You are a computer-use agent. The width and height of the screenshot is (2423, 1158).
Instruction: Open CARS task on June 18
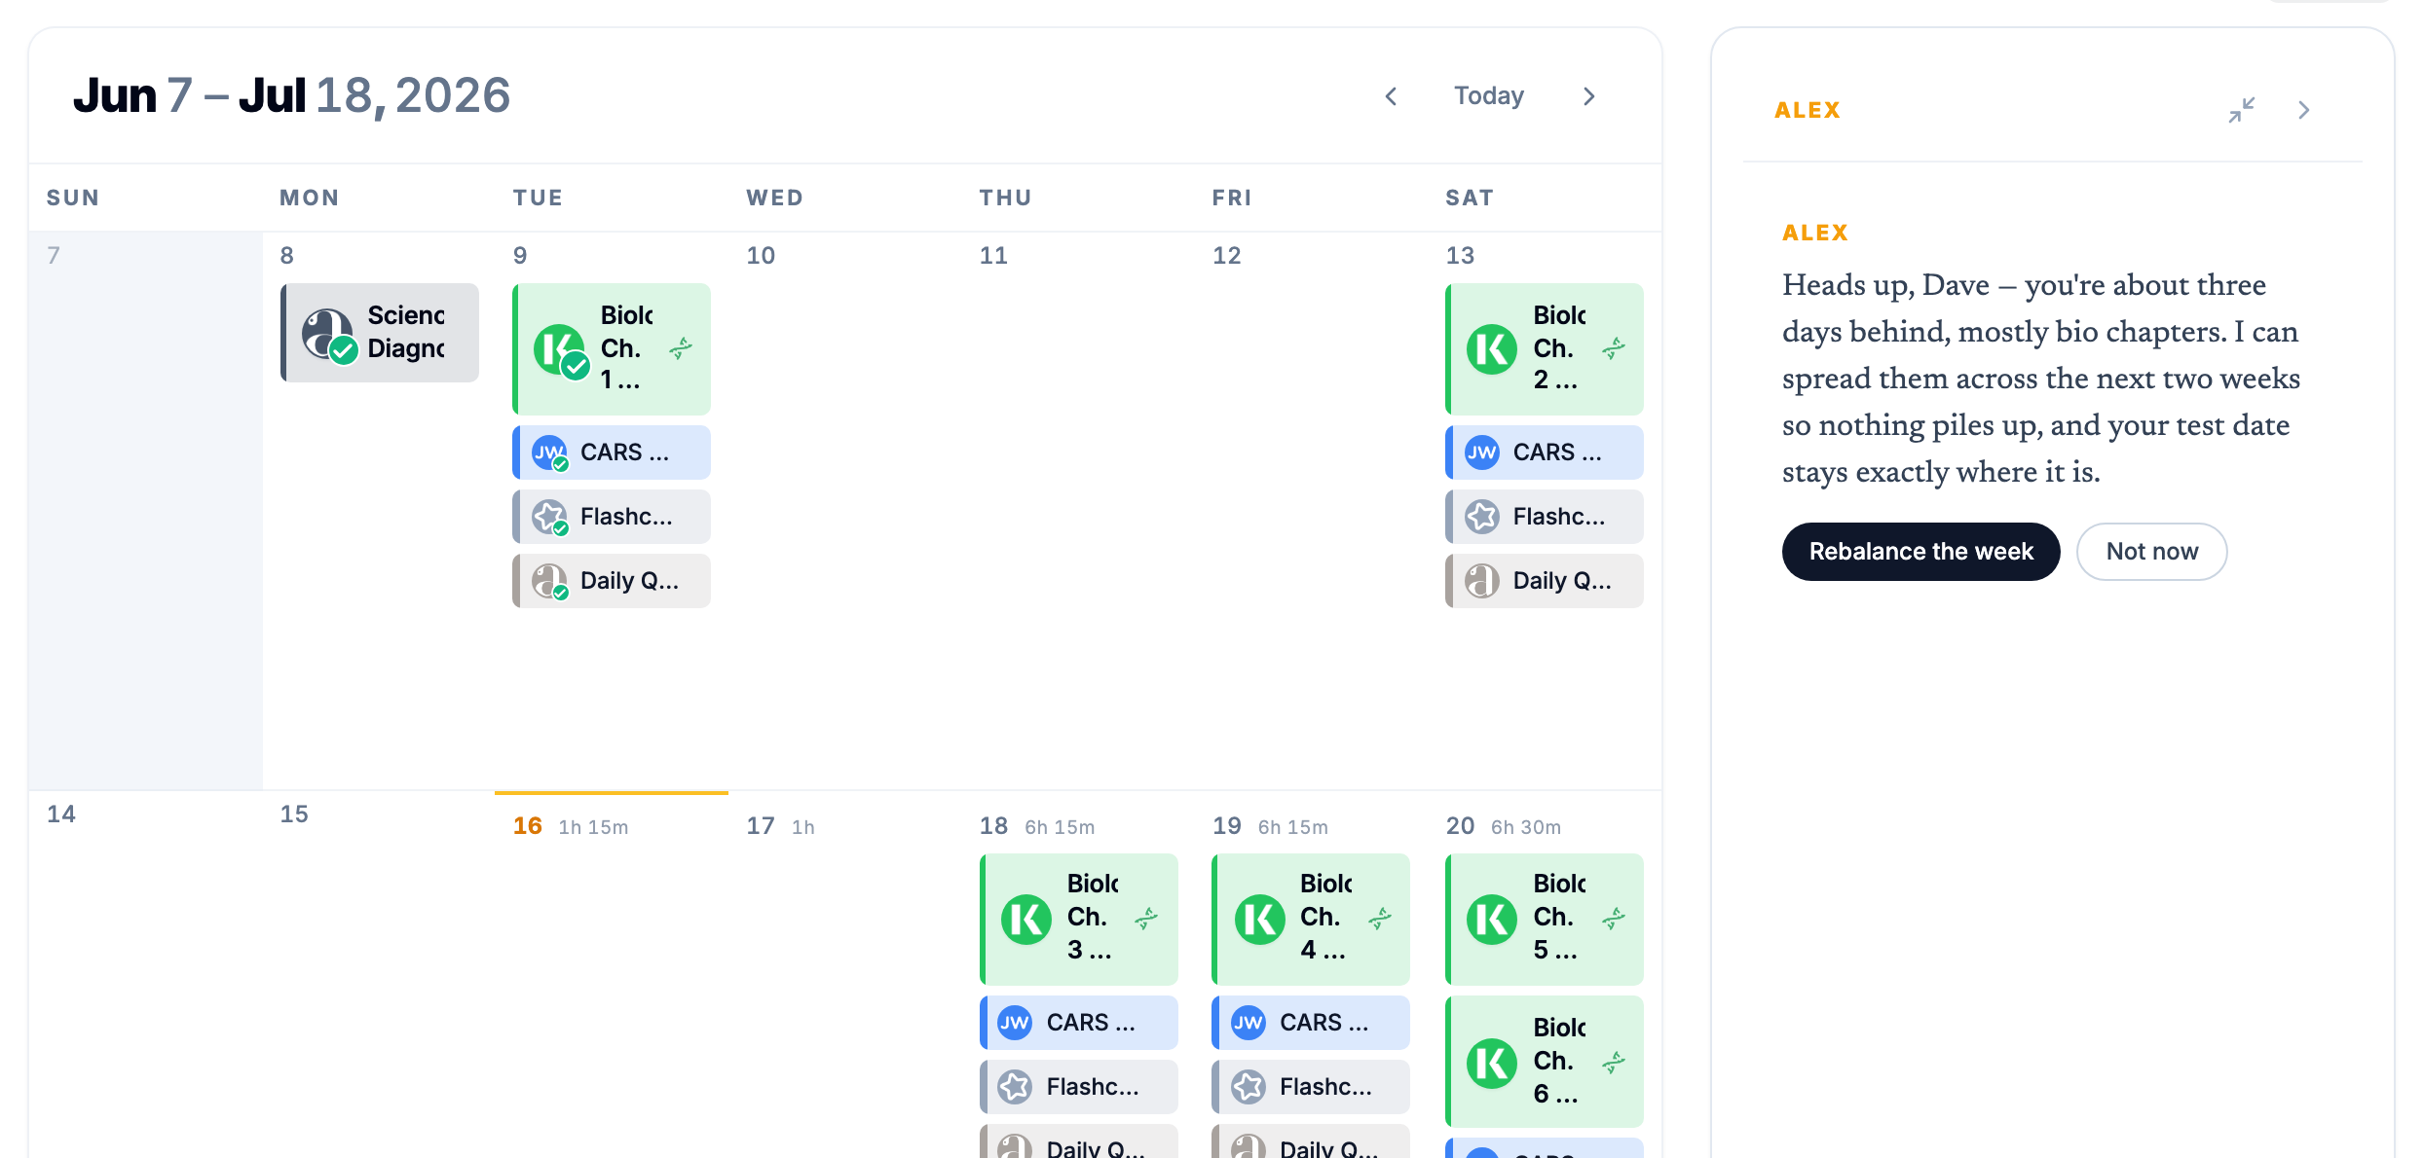click(1079, 1023)
